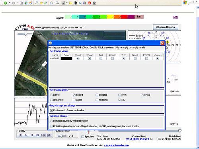199x149 pixels.
Task: Open the browser Search magnifier icon
Action: click(x=36, y=3)
